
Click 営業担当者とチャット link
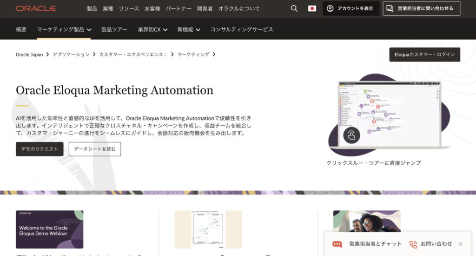[x=375, y=244]
